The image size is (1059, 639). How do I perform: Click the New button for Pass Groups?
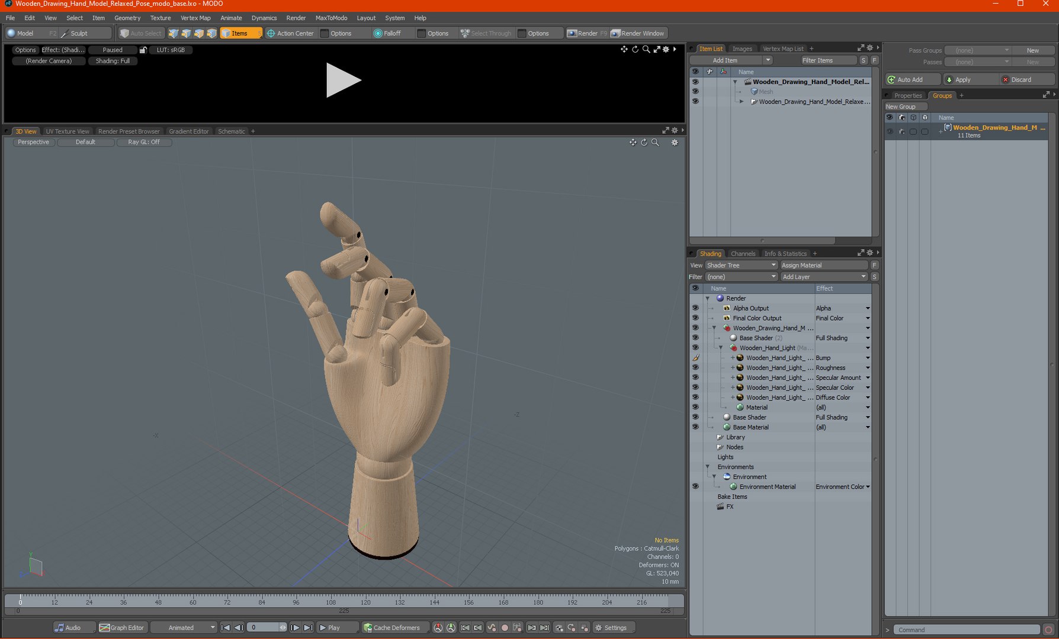(1033, 50)
